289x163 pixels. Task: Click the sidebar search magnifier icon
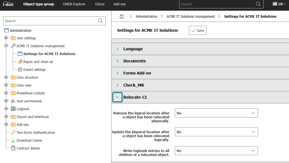(x=101, y=21)
